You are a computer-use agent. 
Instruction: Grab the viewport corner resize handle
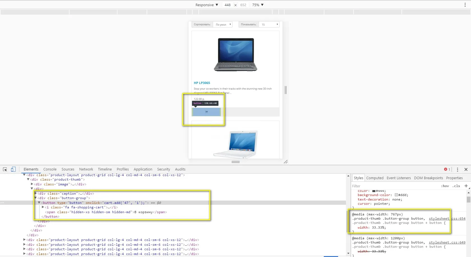[286, 162]
